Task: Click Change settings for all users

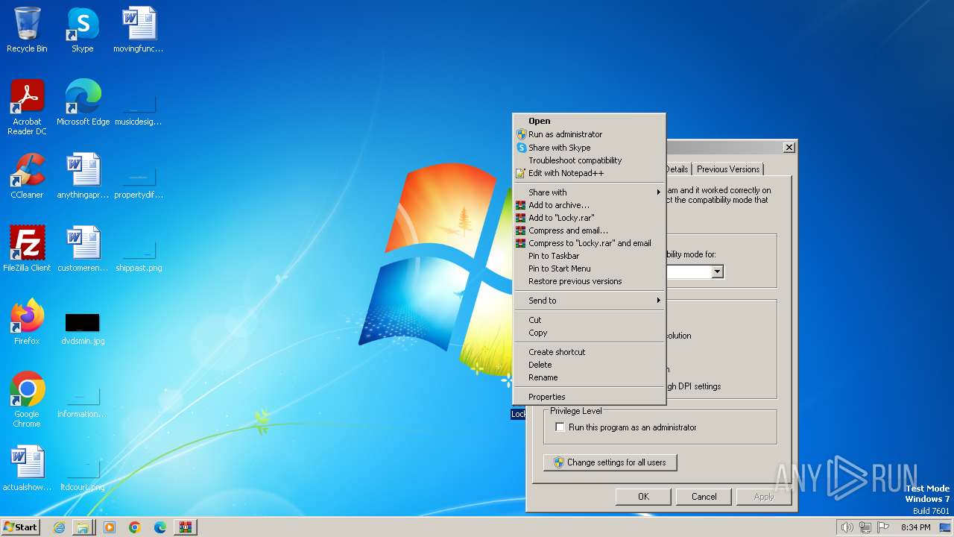Action: [x=610, y=462]
